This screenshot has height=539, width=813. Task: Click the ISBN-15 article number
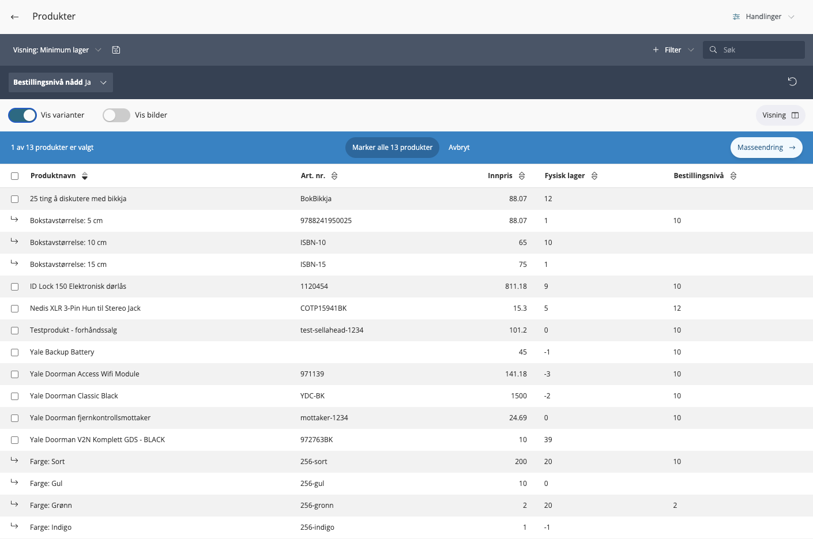pyautogui.click(x=313, y=265)
